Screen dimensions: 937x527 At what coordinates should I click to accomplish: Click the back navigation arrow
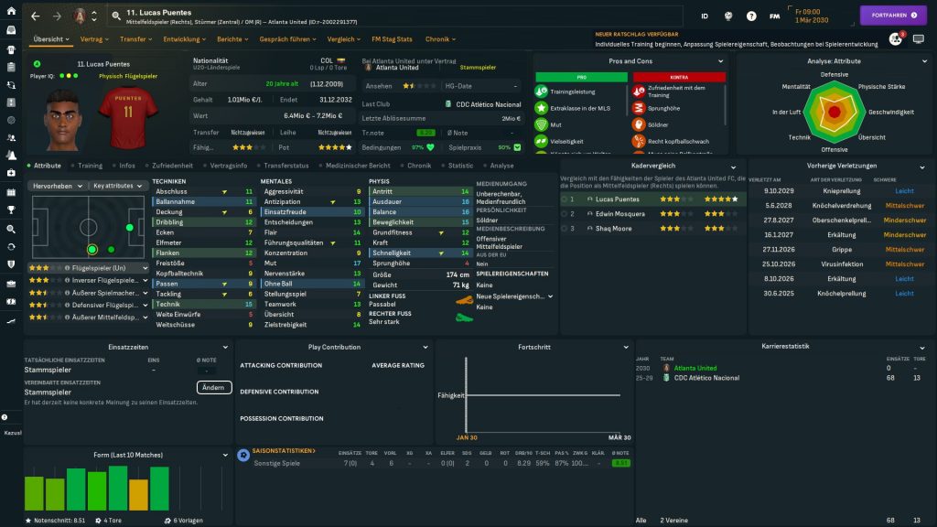(x=35, y=16)
